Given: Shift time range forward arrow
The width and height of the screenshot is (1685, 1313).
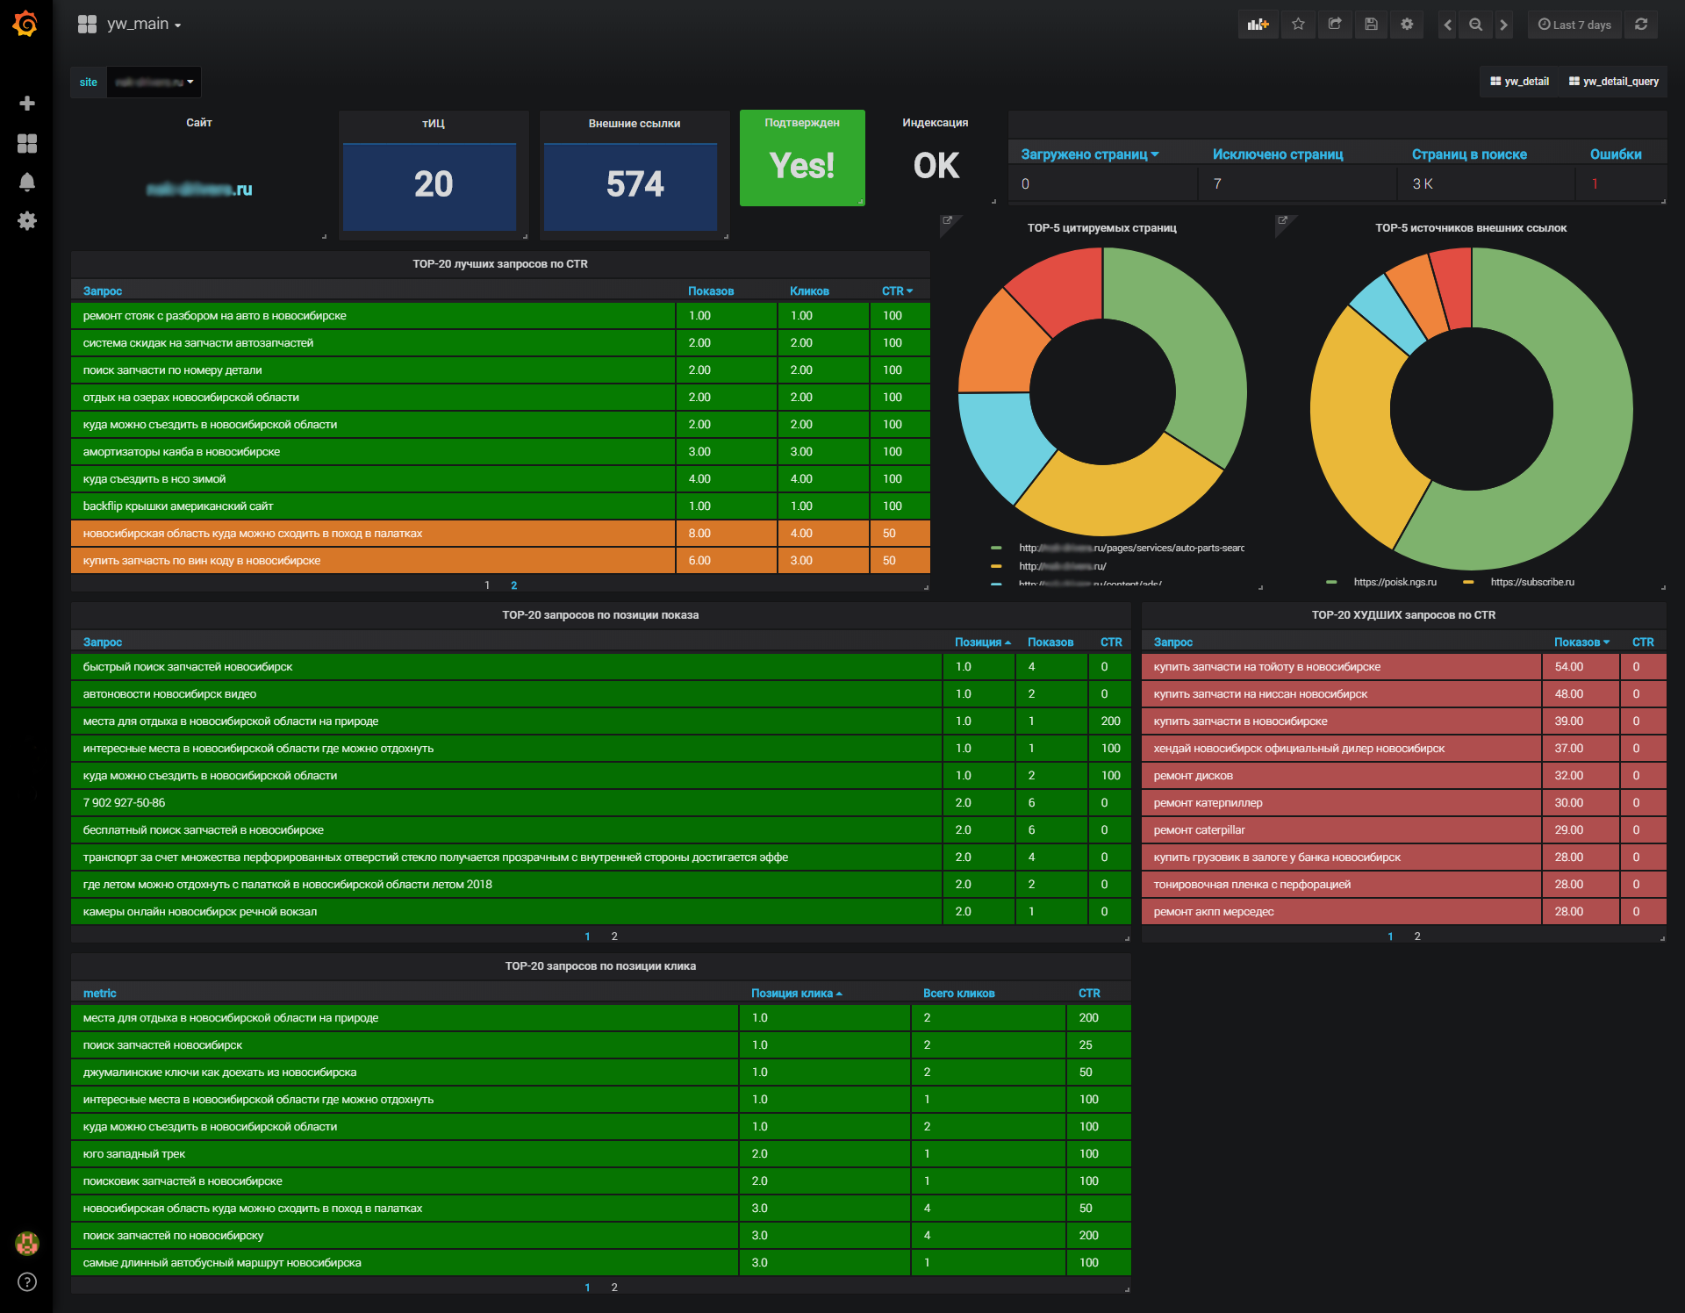Looking at the screenshot, I should pos(1503,25).
